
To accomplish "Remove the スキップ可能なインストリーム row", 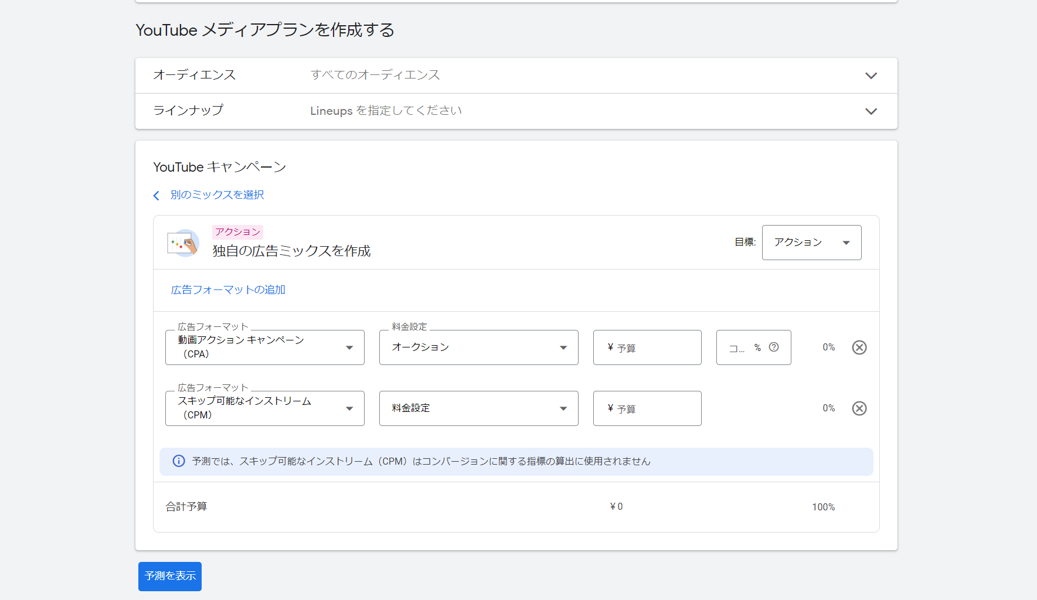I will point(859,408).
